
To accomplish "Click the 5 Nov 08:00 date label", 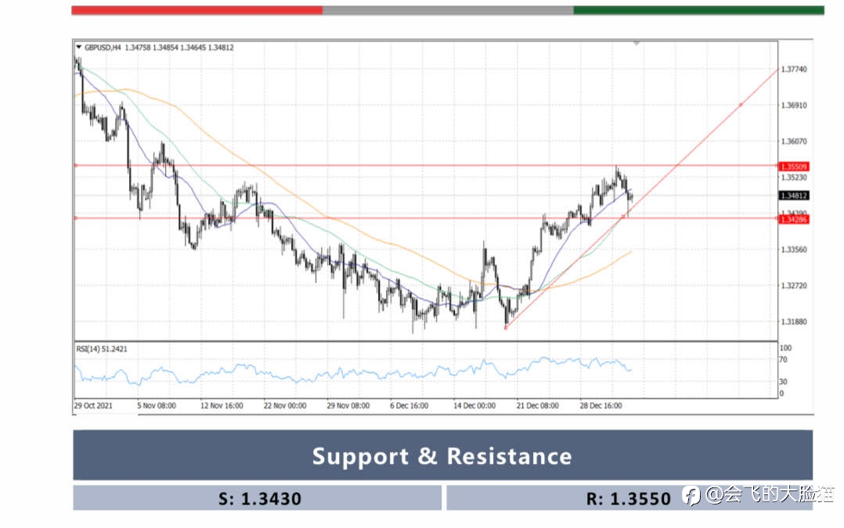I will click(157, 405).
